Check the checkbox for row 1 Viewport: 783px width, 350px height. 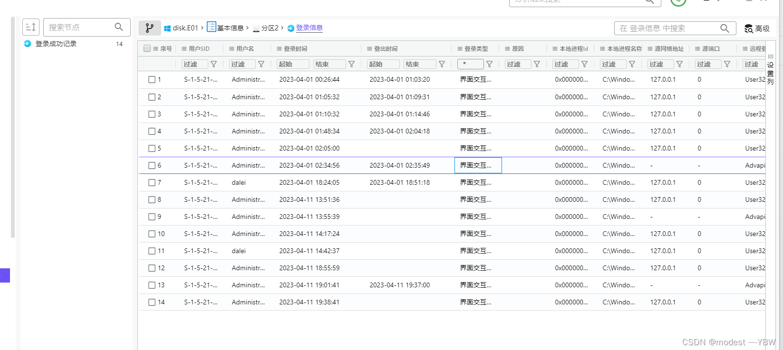pos(152,80)
